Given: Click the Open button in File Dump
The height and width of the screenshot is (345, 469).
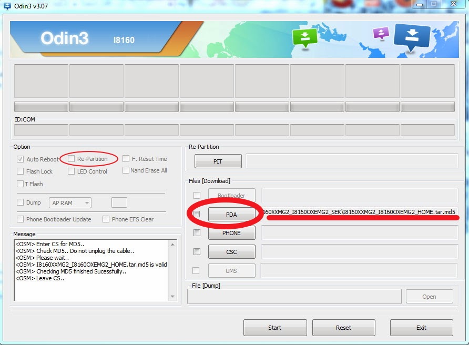Looking at the screenshot, I should click(429, 297).
